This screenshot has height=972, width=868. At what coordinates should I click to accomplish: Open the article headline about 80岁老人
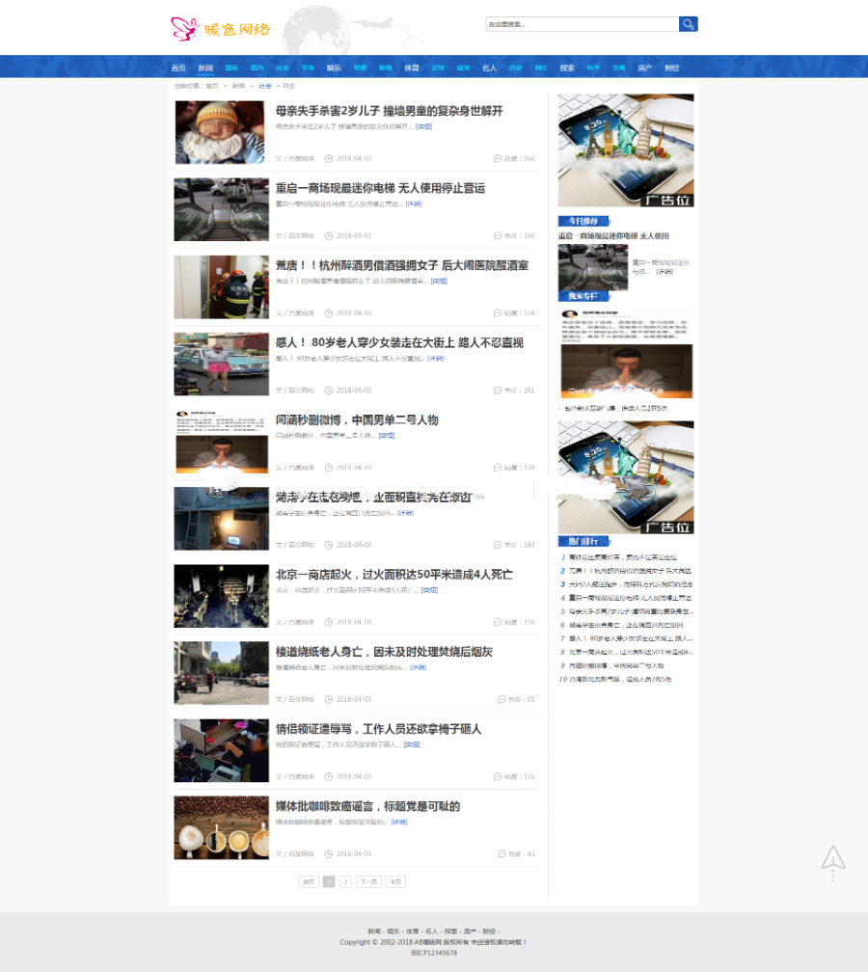(x=399, y=342)
